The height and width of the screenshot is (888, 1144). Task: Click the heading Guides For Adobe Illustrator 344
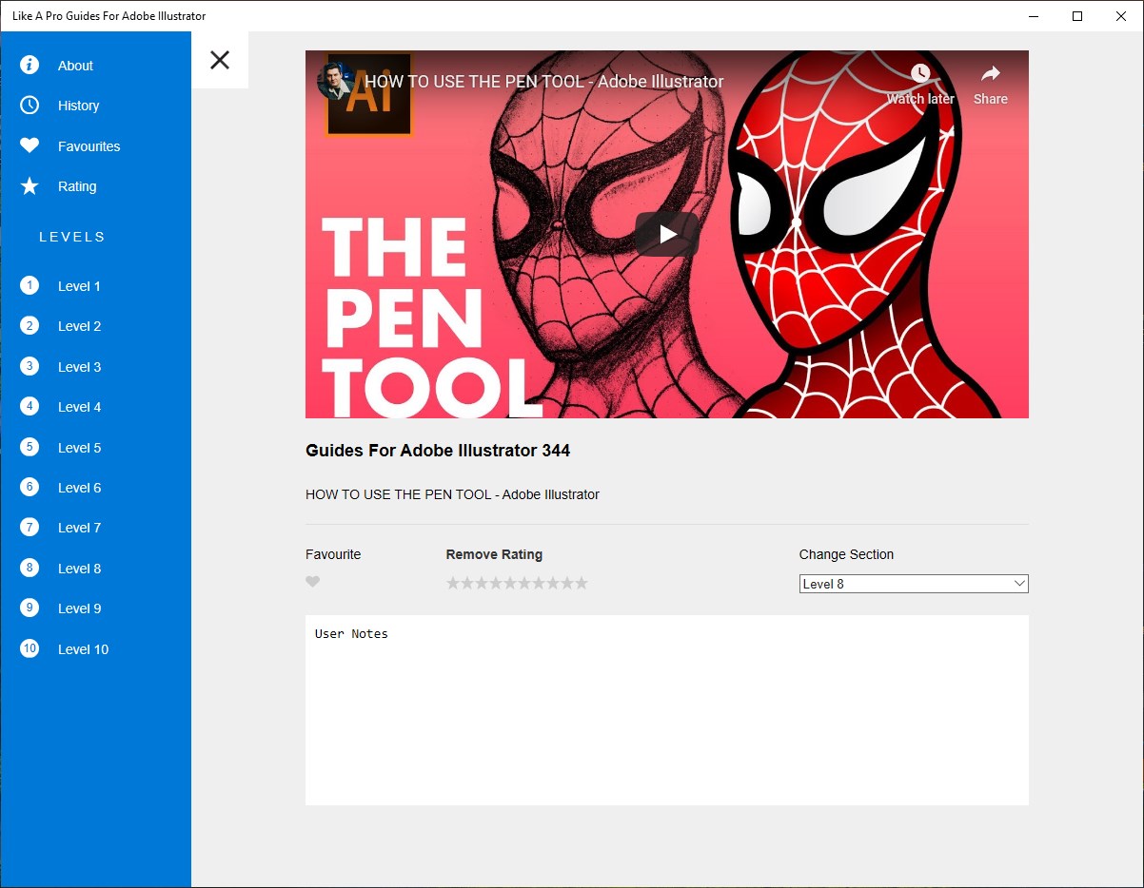(x=438, y=451)
